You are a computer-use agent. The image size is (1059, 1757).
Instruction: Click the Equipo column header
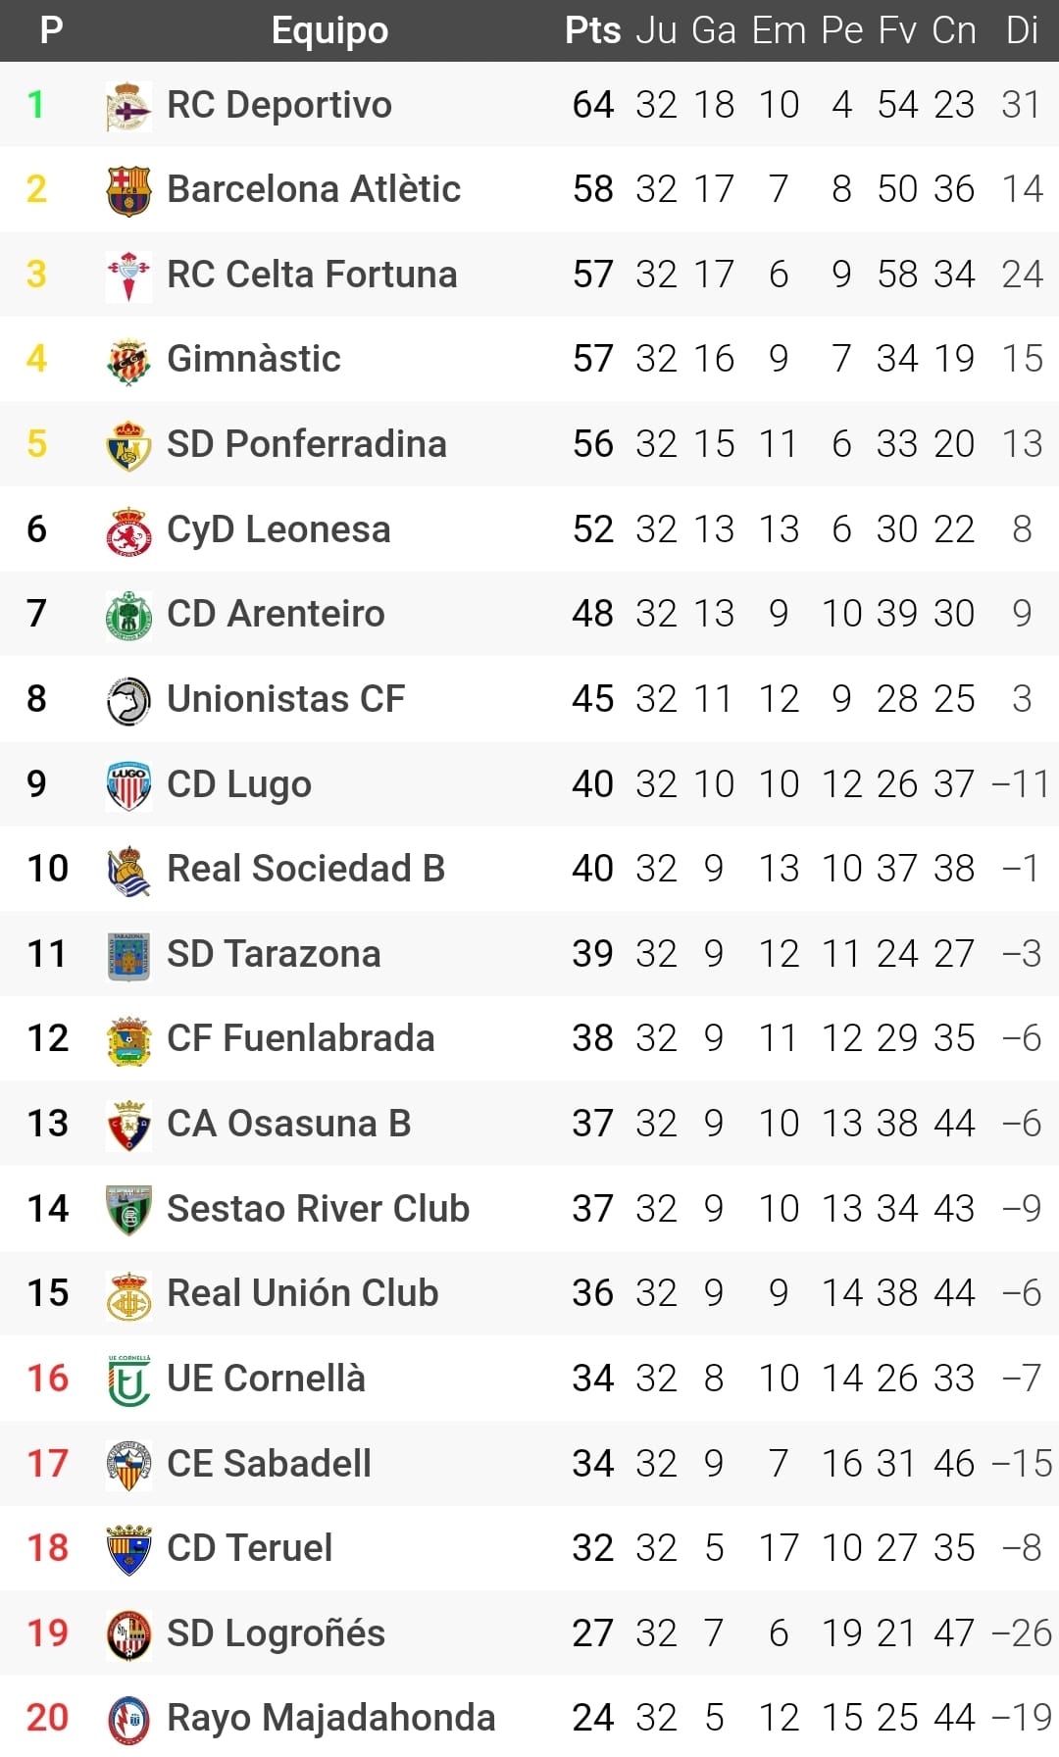coord(329,30)
